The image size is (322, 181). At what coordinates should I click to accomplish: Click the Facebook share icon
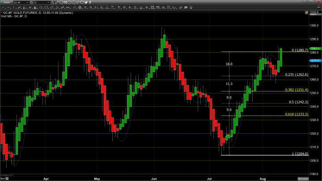point(91,3)
